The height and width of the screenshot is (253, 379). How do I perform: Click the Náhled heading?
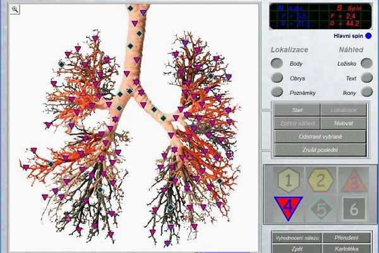(351, 50)
